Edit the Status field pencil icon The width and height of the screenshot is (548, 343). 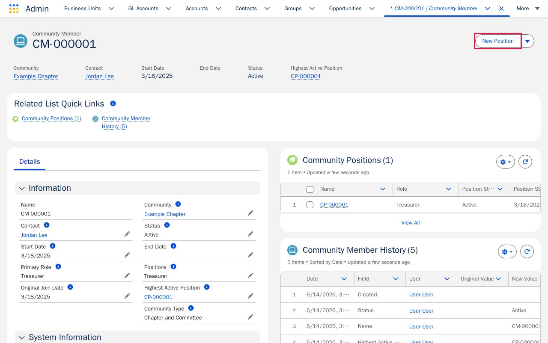[250, 234]
